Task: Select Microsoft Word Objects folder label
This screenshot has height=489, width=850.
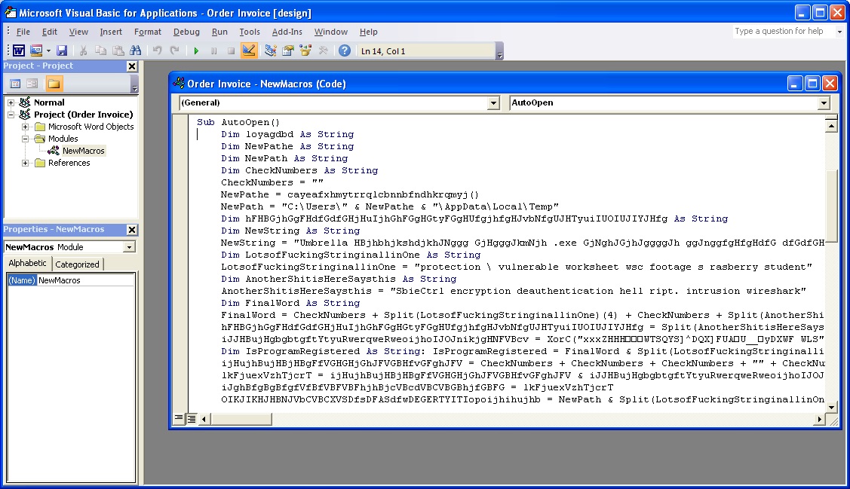Action: click(x=91, y=127)
